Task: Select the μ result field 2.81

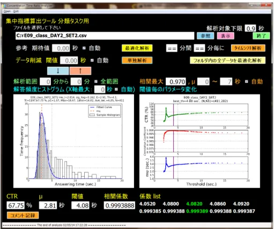Action: 48,205
